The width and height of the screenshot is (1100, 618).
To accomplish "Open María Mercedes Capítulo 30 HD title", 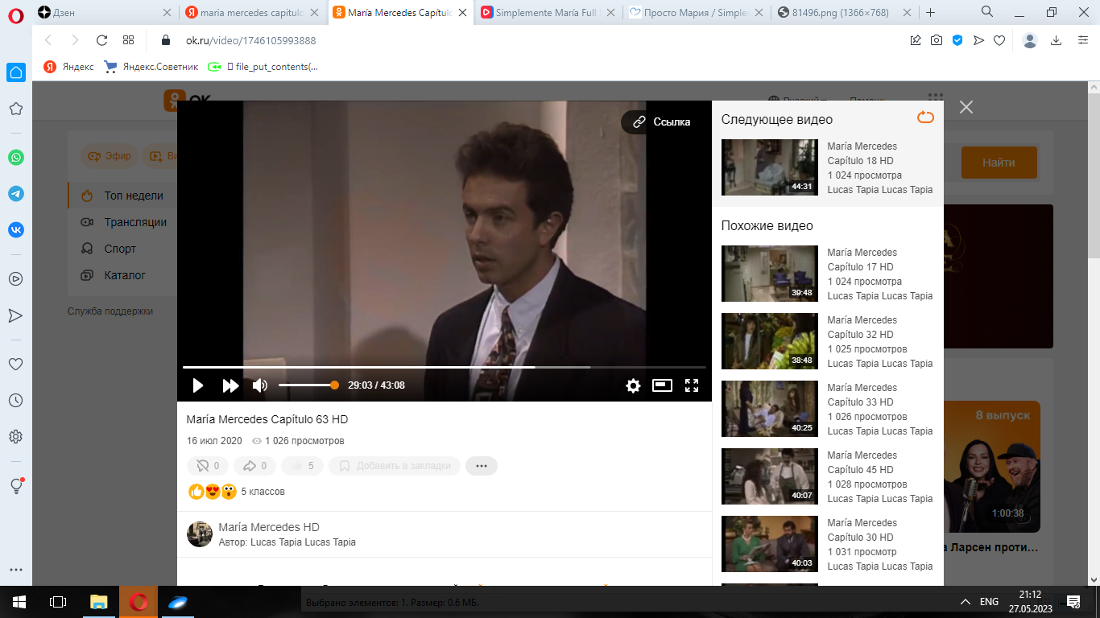I will (x=862, y=529).
